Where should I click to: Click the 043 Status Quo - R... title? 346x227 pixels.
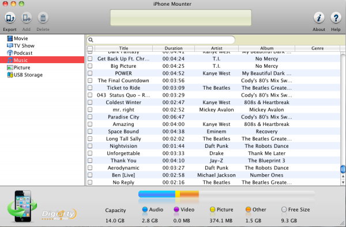(123, 95)
